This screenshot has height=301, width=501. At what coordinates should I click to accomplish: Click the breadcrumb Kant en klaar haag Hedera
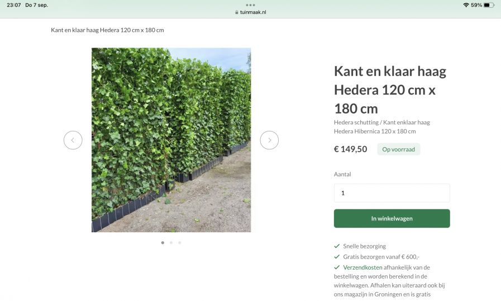click(107, 30)
